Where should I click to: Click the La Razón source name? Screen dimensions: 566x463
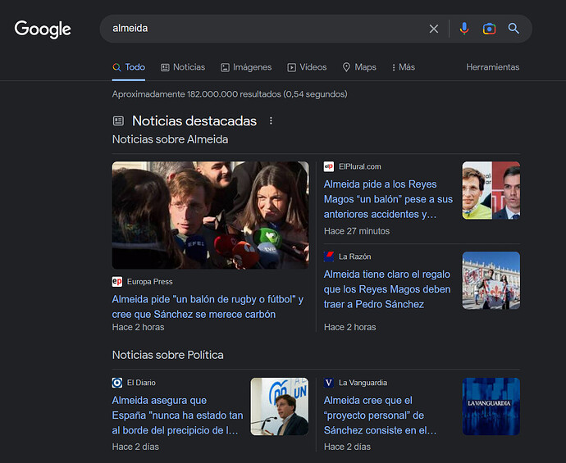[355, 256]
